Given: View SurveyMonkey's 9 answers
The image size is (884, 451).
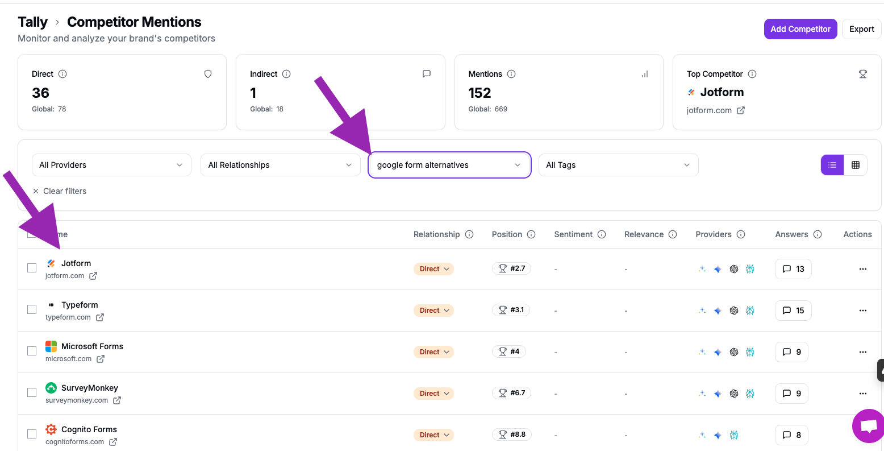Looking at the screenshot, I should (791, 394).
